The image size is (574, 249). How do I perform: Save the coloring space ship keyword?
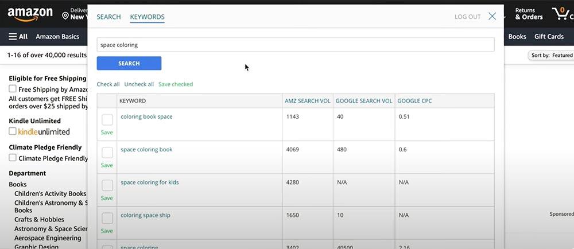coord(107,231)
